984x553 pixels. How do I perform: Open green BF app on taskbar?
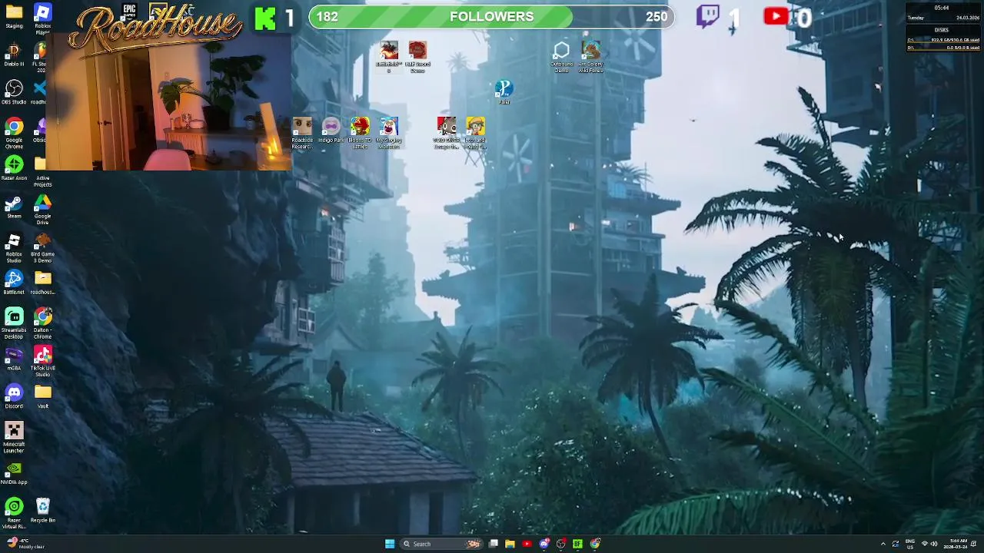(577, 544)
